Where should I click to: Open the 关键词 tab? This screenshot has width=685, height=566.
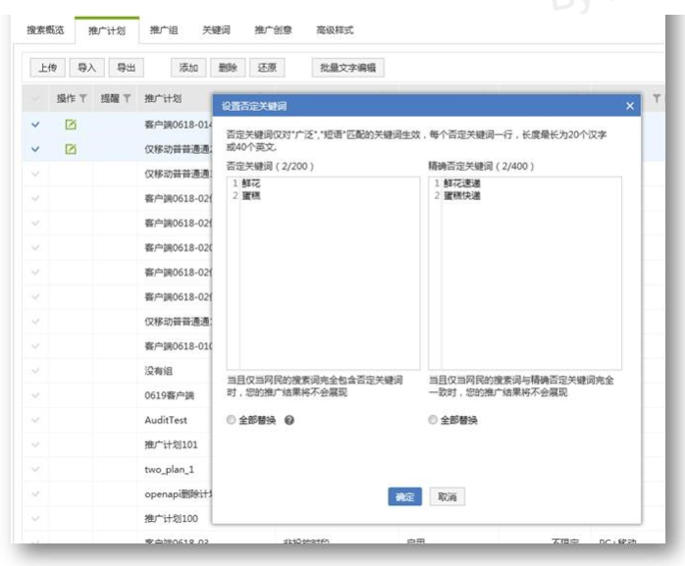[216, 30]
